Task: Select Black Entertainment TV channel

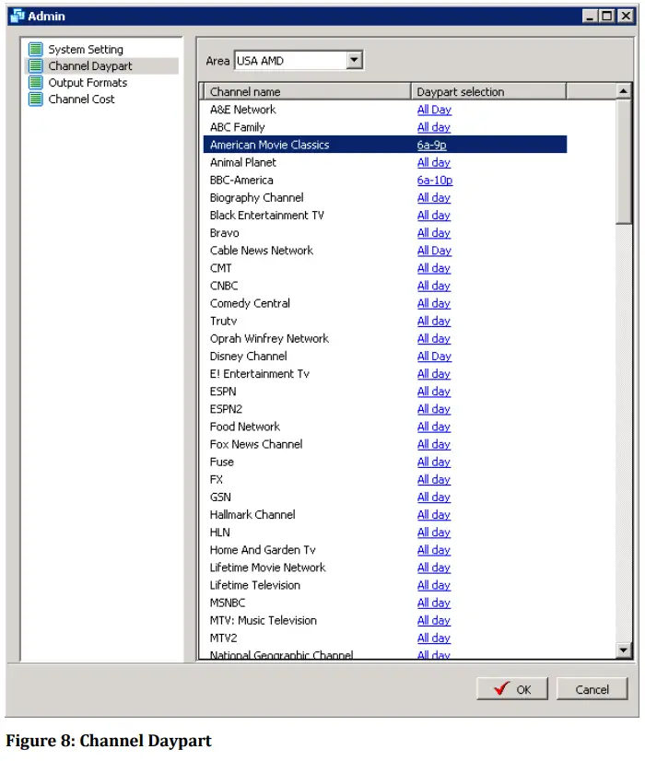Action: (x=266, y=215)
